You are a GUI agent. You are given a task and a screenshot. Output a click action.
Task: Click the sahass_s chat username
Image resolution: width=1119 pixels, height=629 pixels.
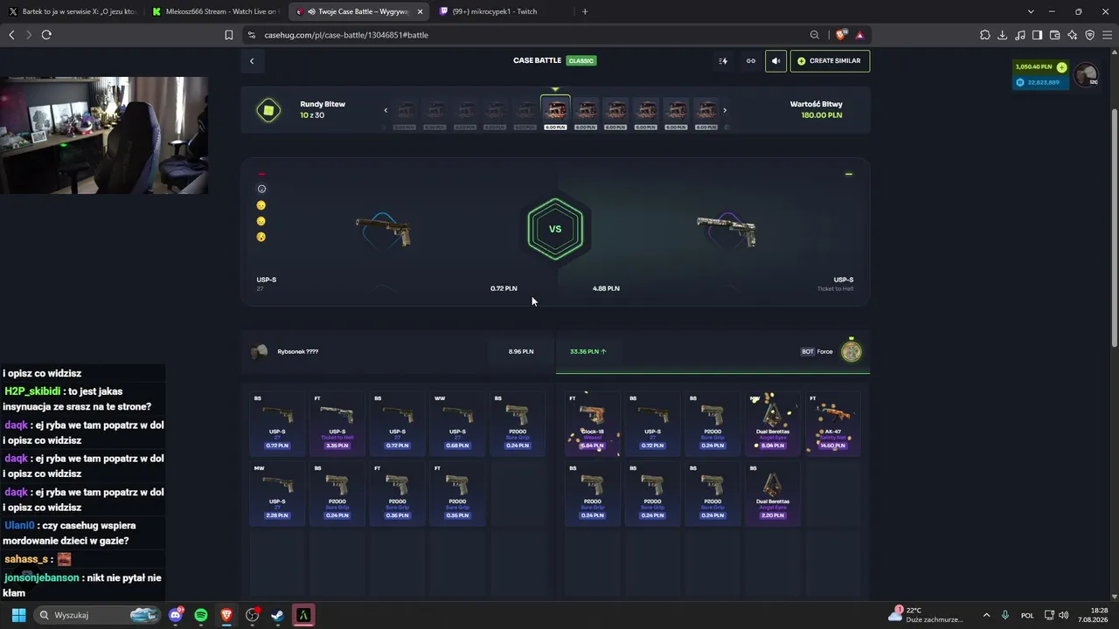click(x=26, y=559)
